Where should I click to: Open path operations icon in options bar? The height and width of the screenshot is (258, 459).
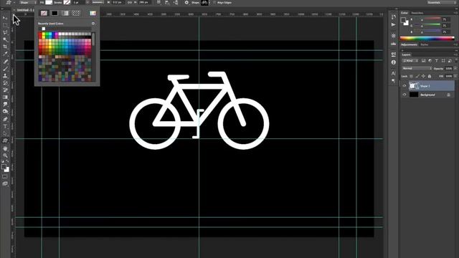[x=158, y=2]
